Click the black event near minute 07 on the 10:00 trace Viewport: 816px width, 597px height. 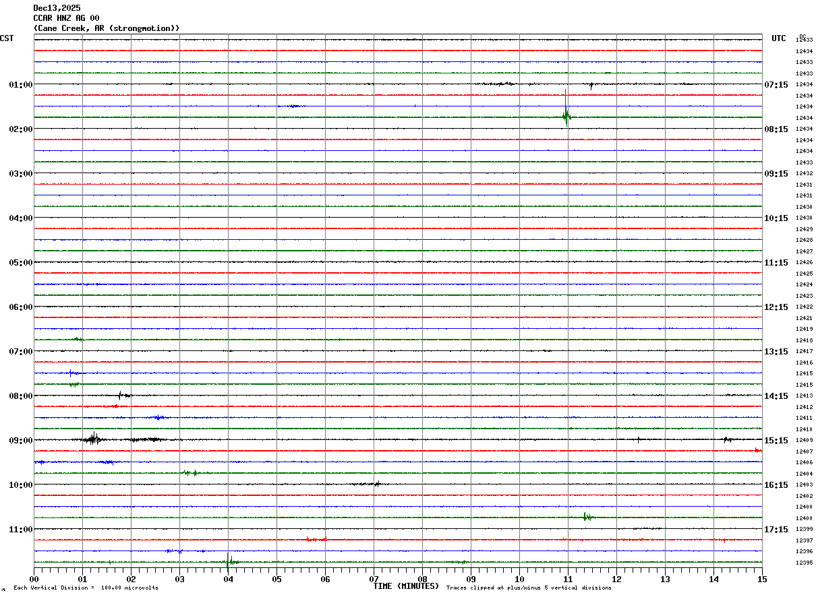pyautogui.click(x=375, y=483)
